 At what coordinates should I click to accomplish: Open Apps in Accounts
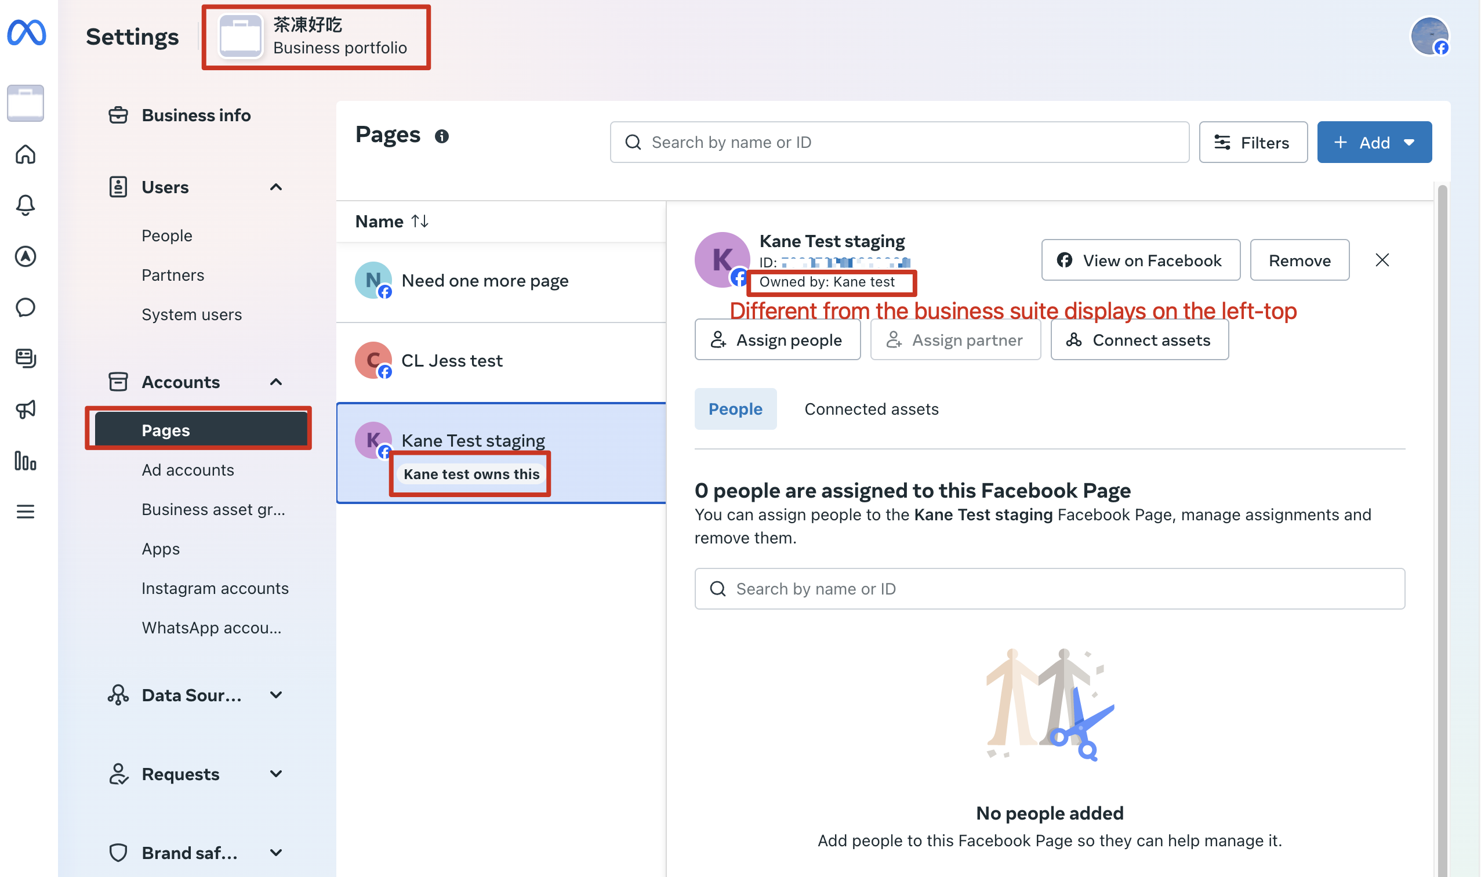tap(161, 549)
